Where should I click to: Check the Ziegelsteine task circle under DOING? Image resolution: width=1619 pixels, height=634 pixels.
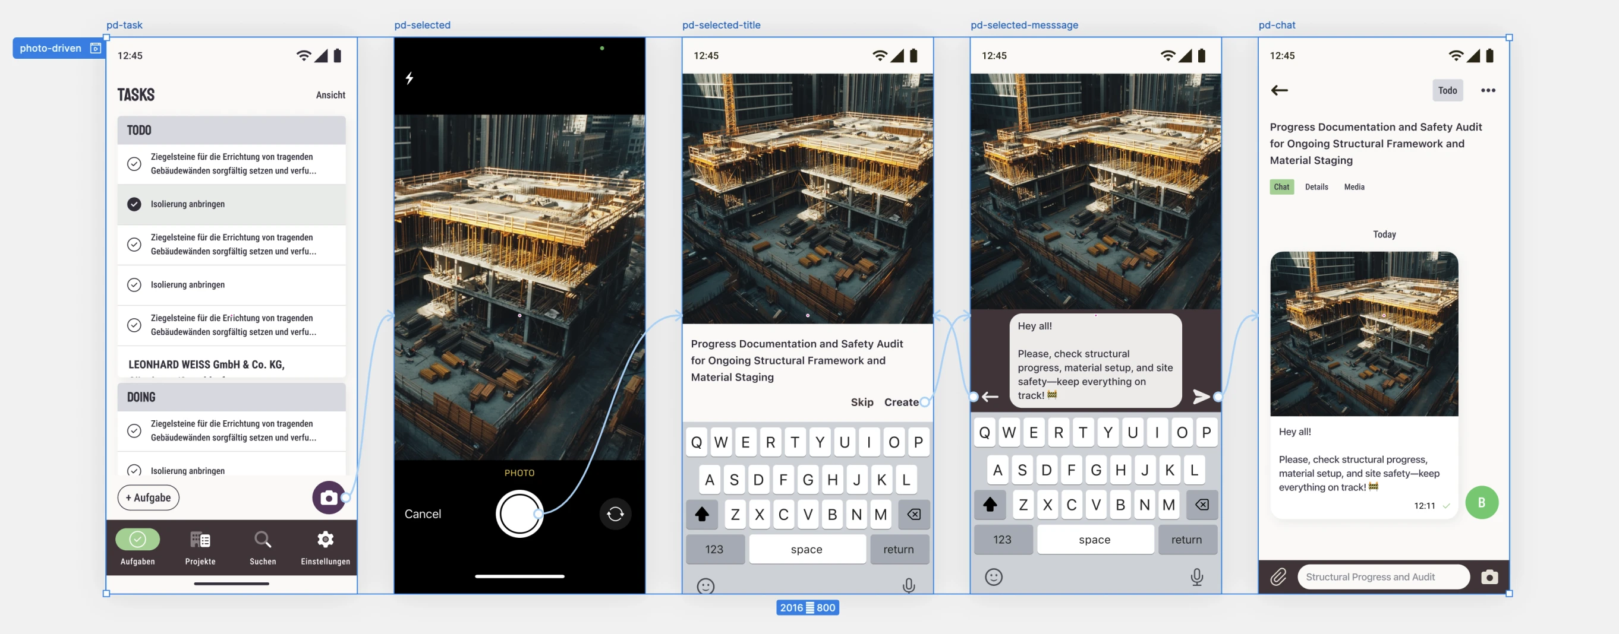click(134, 430)
